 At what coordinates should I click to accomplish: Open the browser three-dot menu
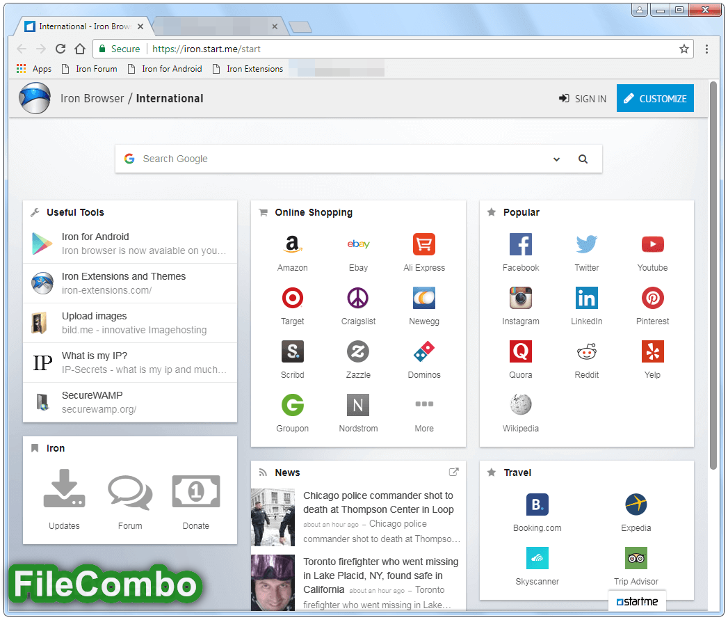coord(706,49)
